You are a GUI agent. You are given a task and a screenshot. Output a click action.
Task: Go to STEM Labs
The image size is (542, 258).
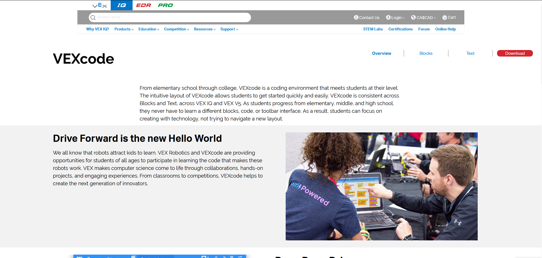click(x=373, y=29)
